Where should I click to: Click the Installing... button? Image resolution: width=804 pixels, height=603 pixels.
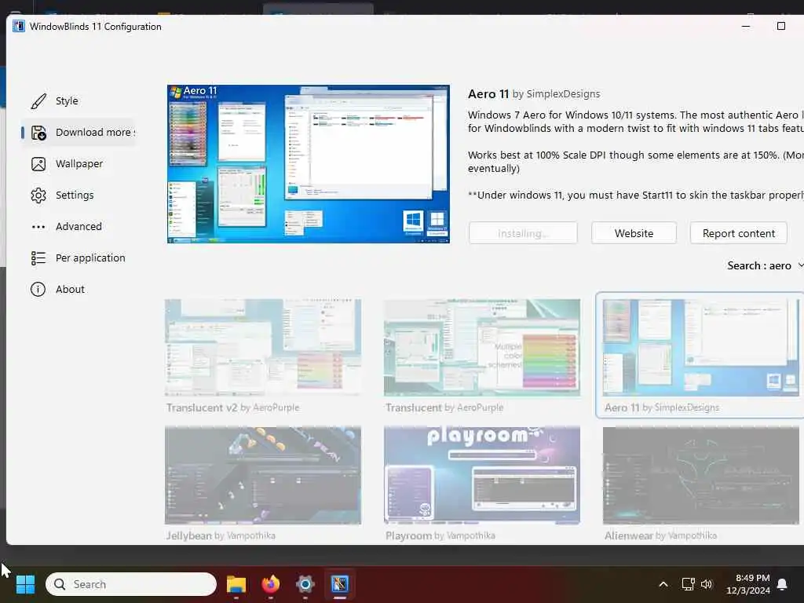point(523,233)
